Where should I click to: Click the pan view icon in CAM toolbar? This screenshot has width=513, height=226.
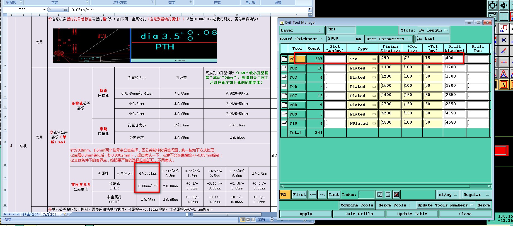point(504,5)
